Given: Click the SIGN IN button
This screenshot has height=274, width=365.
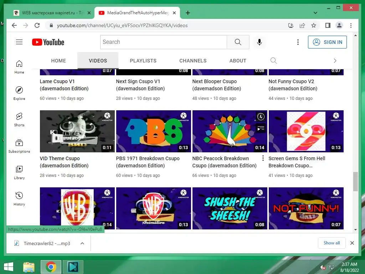Looking at the screenshot, I should tap(327, 42).
